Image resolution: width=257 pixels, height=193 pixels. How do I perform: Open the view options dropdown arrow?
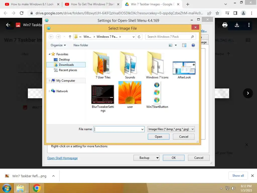click(176, 45)
